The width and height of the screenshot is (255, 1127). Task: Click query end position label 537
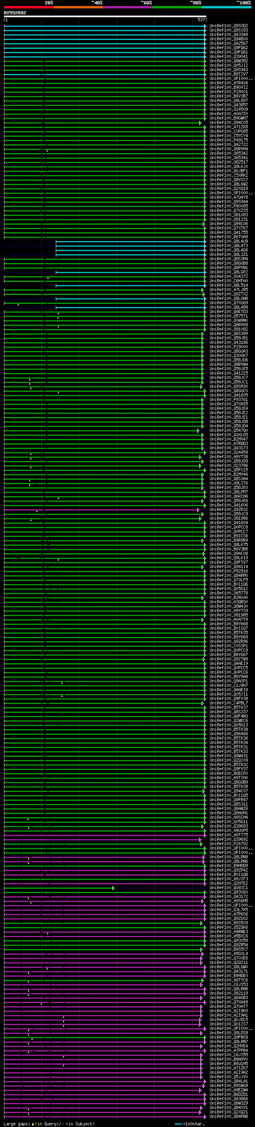pos(201,20)
